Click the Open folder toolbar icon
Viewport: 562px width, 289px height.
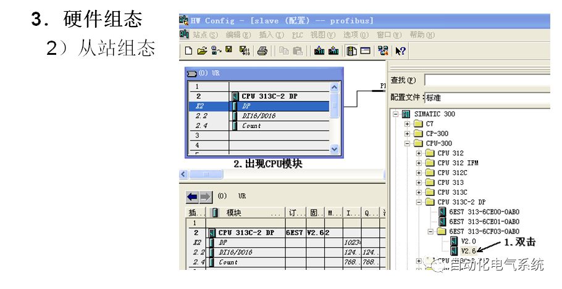202,51
